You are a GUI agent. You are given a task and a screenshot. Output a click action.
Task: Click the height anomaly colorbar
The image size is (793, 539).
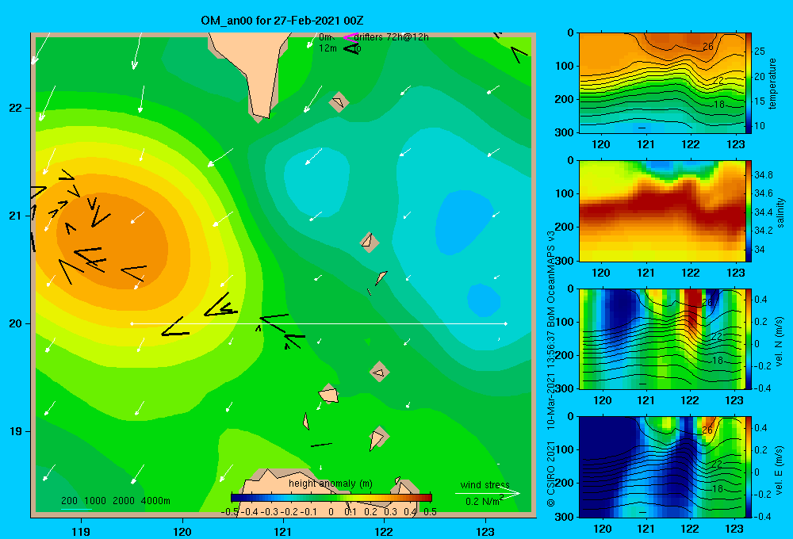pos(331,498)
